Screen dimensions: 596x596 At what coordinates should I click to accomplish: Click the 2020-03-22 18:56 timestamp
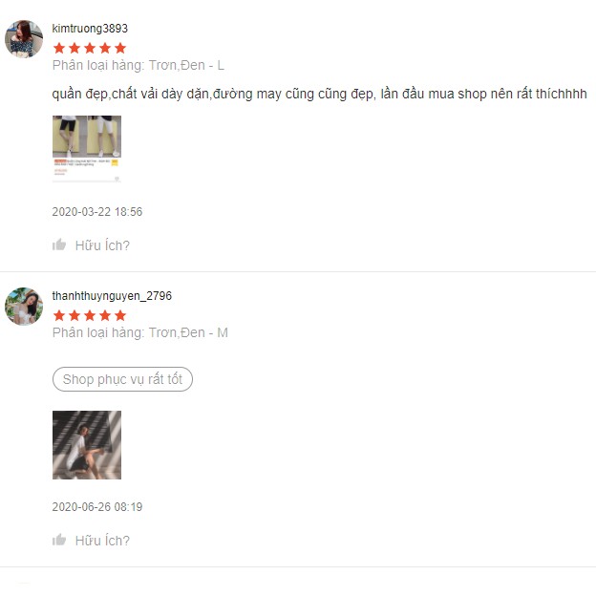click(96, 212)
